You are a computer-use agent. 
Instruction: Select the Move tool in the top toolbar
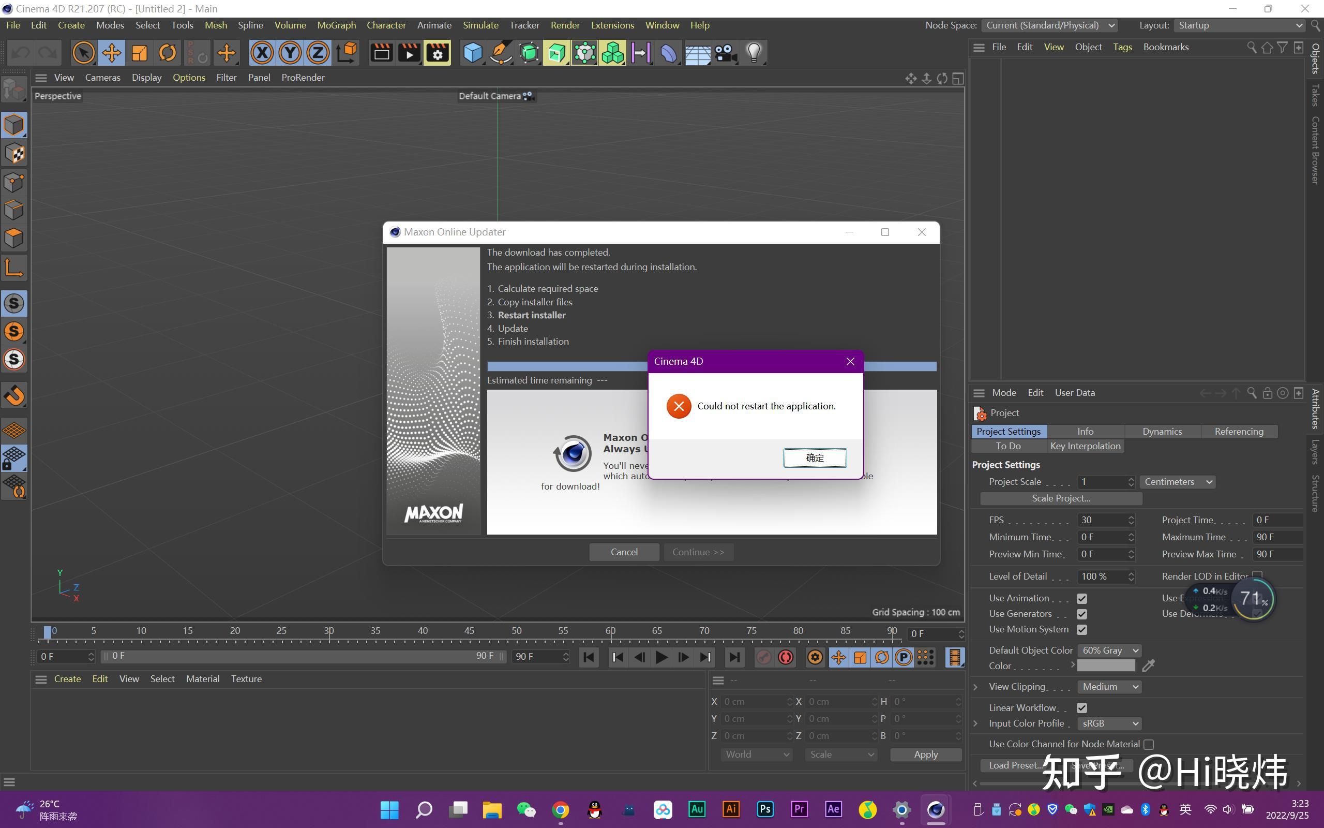coord(111,53)
